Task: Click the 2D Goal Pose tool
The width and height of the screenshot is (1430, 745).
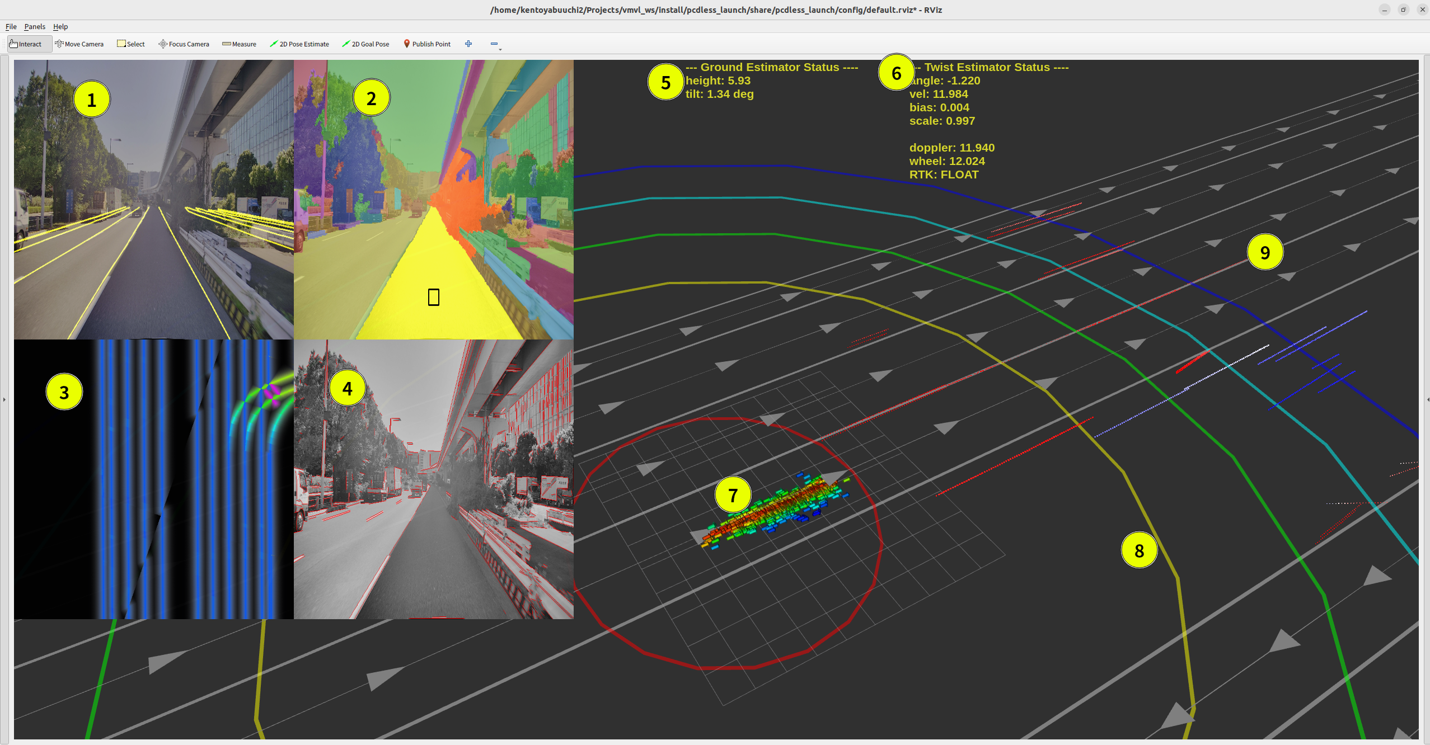Action: 365,44
